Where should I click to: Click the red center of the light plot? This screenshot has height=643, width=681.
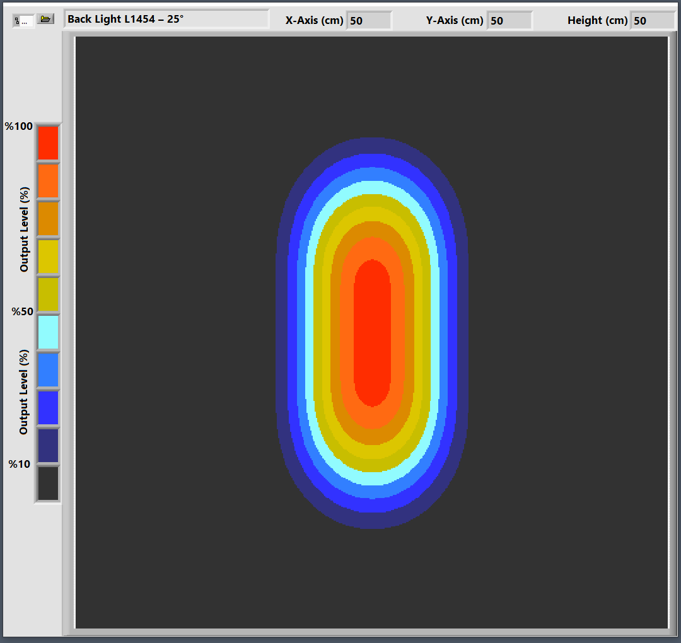point(372,332)
